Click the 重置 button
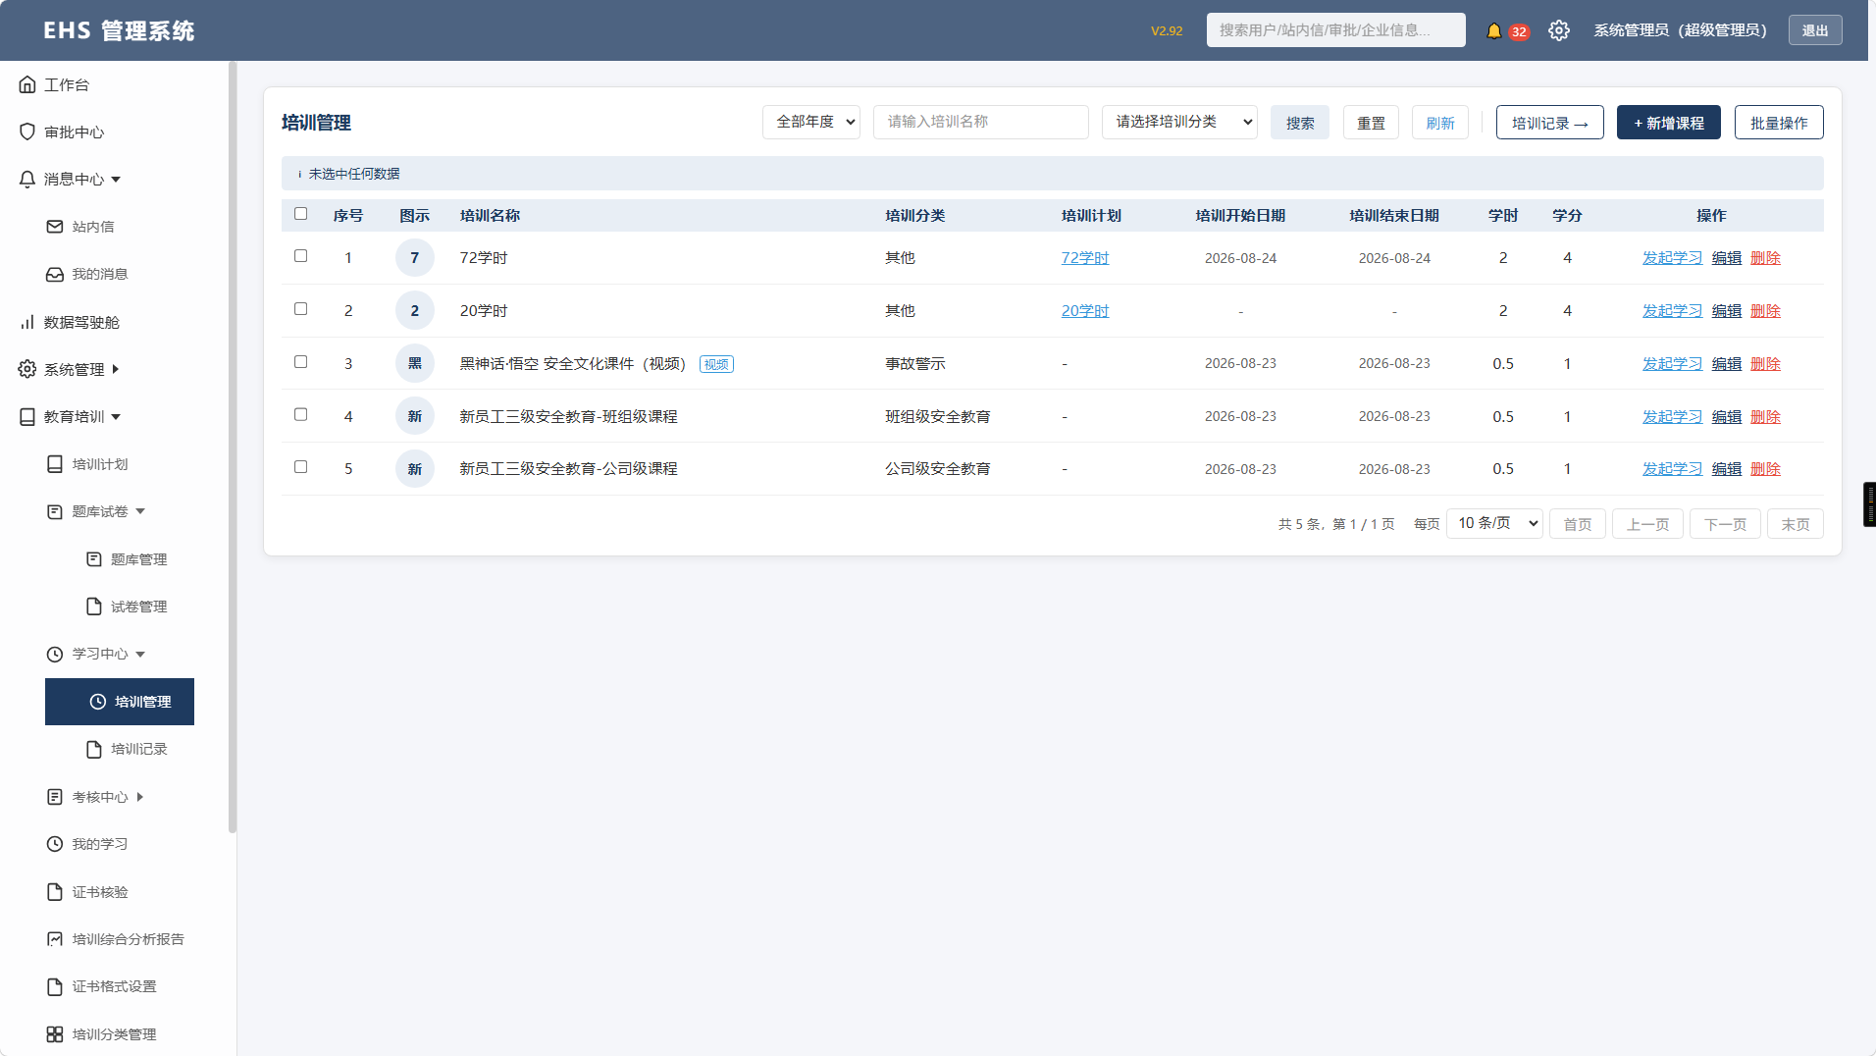 coord(1371,123)
